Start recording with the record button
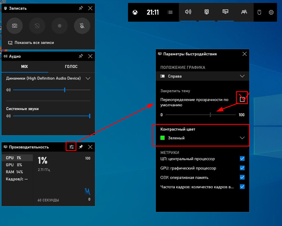 point(60,26)
